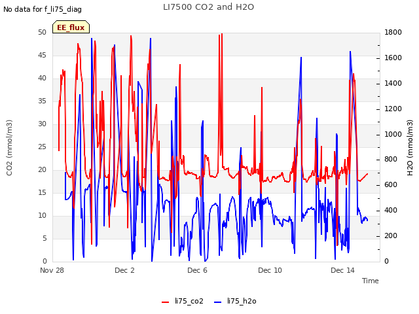Click the 1000 value on H2O axis
This screenshot has height=314, width=419.
393,134
